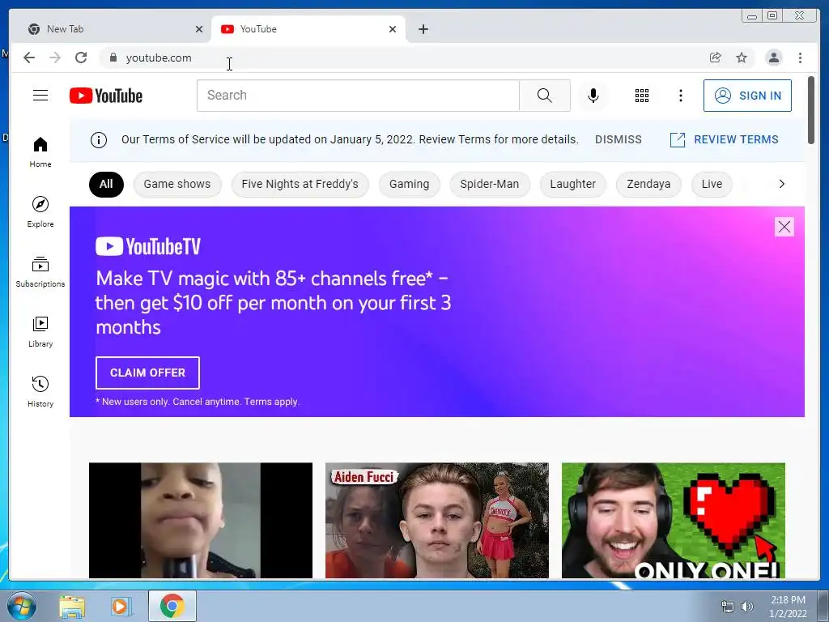Viewport: 829px width, 622px height.
Task: Click inside the YouTube search field
Action: [x=358, y=96]
